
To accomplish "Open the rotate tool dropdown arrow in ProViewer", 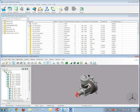I will tap(50, 63).
